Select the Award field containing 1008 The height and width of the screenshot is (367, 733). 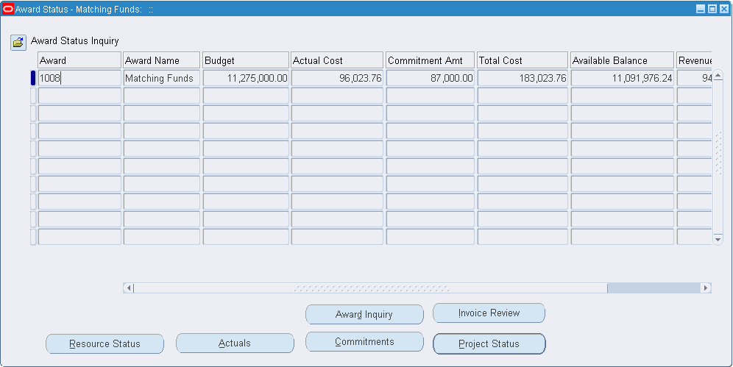79,78
